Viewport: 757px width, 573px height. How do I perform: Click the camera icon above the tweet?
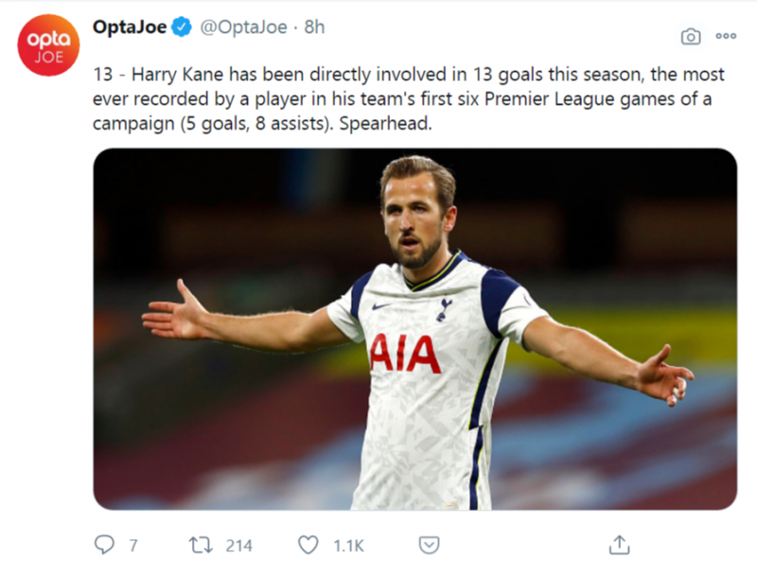691,36
